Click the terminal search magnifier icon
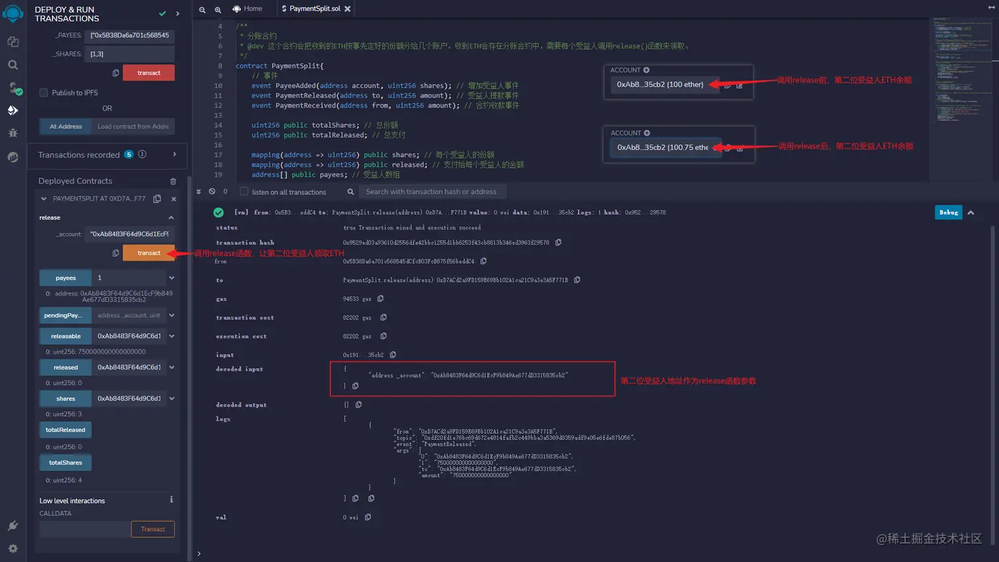Viewport: 999px width, 562px height. coord(351,192)
